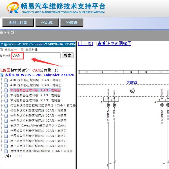Click C 级-W205-C 200 Cabriolet header bar
Viewport: 169px width, 169px height.
pyautogui.click(x=38, y=44)
